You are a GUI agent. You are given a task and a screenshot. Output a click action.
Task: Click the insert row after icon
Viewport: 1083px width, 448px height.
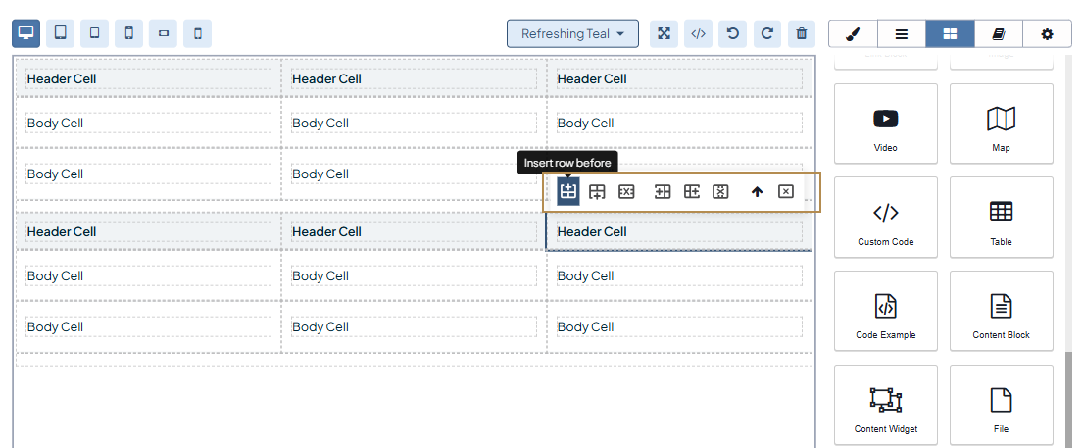pos(597,191)
